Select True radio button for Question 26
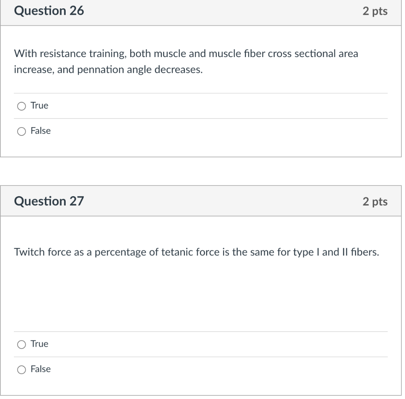 coord(21,106)
